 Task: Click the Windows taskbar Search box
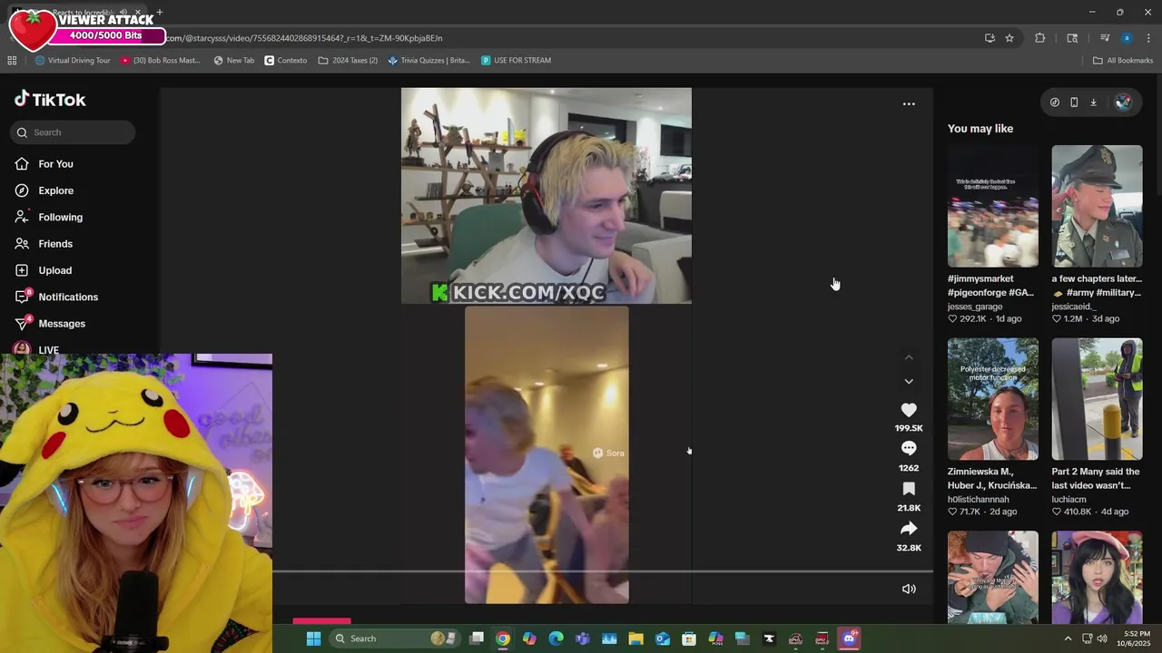pos(394,638)
